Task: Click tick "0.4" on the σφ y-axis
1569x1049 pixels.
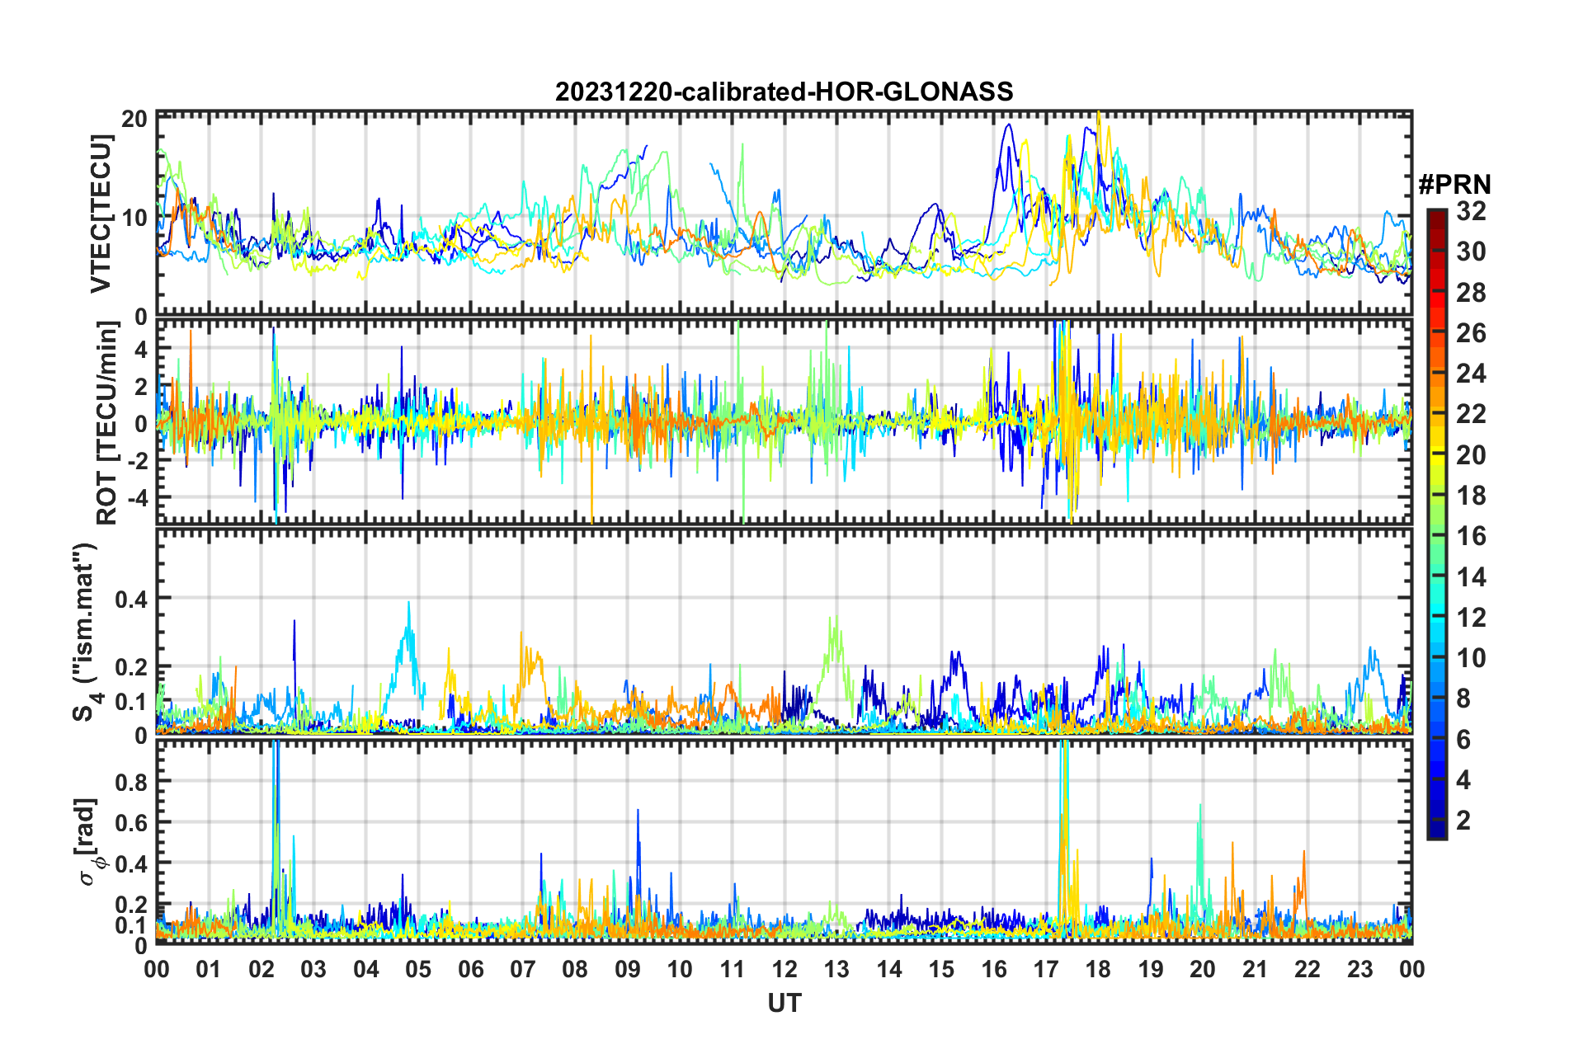Action: pos(131,863)
